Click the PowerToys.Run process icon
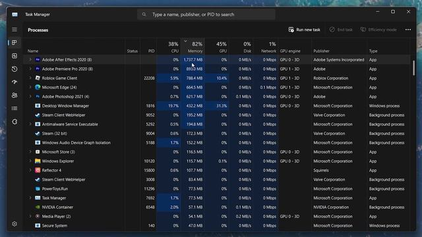The image size is (422, 237). [x=38, y=189]
